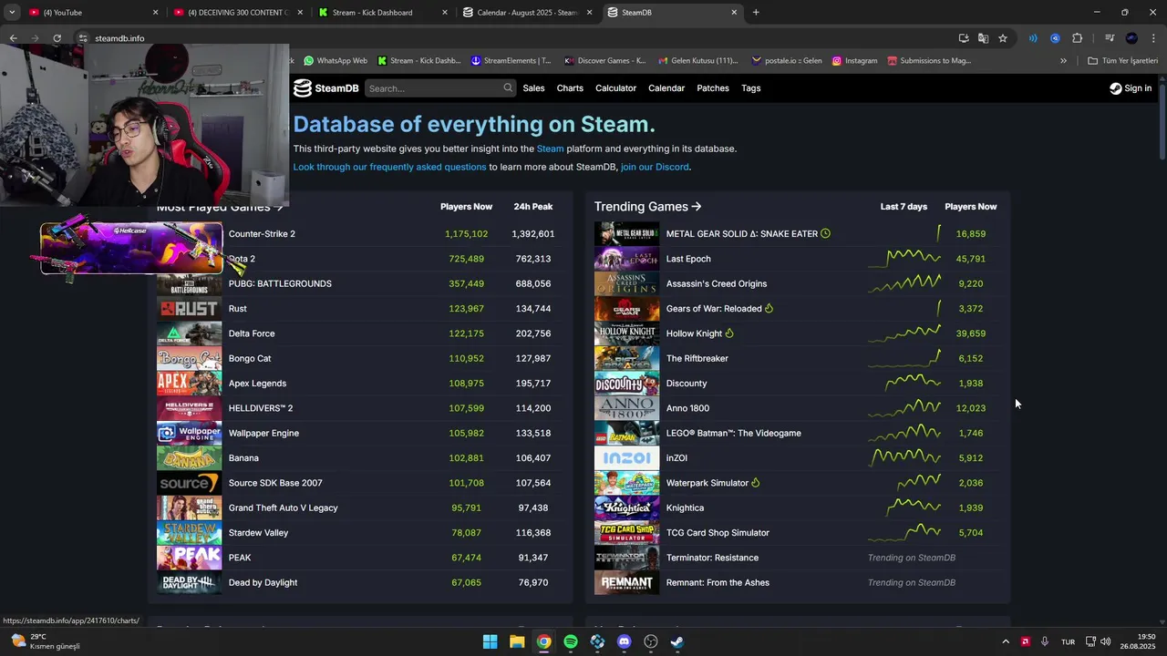1167x656 pixels.
Task: Open the Charts menu in the SteamDB header
Action: [570, 88]
